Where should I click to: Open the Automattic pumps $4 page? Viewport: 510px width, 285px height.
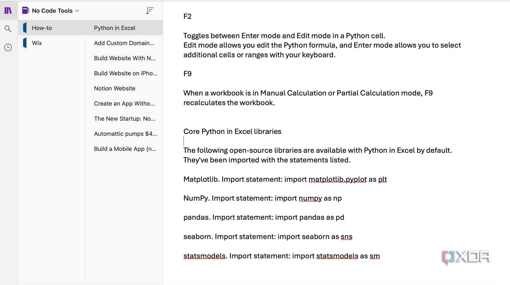125,134
